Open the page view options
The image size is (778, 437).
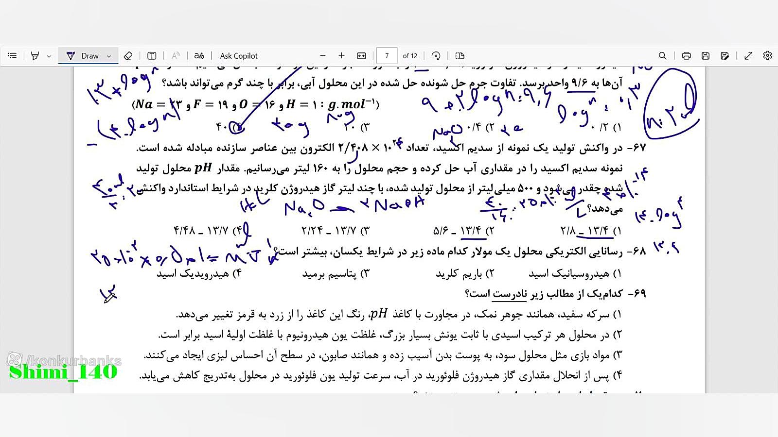(460, 56)
